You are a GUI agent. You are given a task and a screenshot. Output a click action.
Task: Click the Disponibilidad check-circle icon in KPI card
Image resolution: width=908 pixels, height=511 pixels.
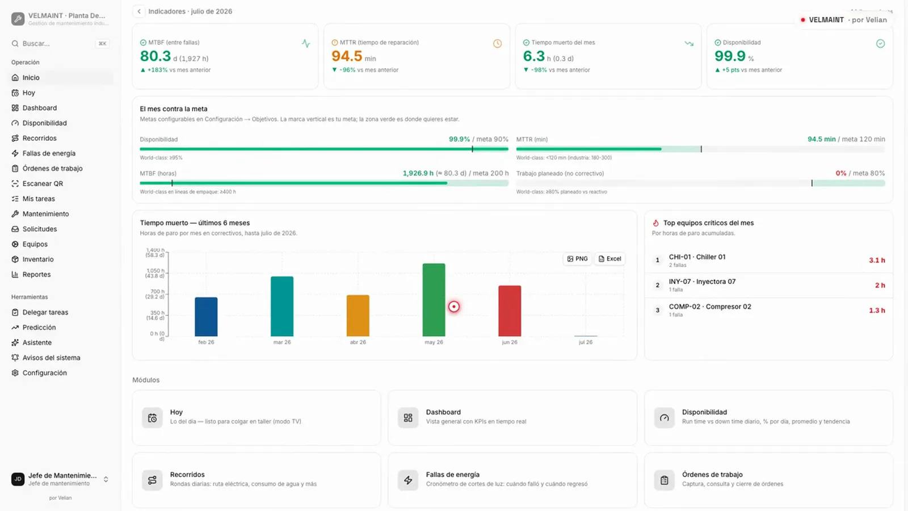pos(880,44)
